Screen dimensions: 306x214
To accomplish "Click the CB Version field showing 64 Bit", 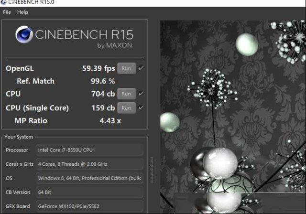I will (89, 192).
